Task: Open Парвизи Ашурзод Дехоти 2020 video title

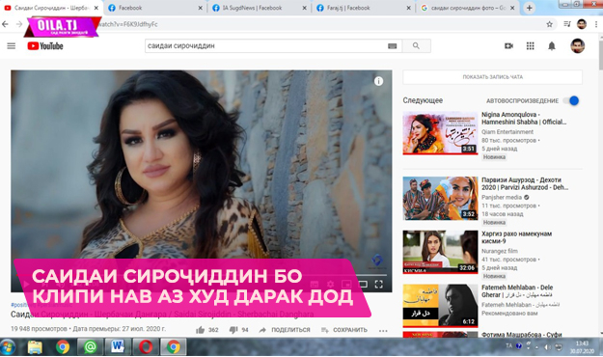Action: point(525,183)
